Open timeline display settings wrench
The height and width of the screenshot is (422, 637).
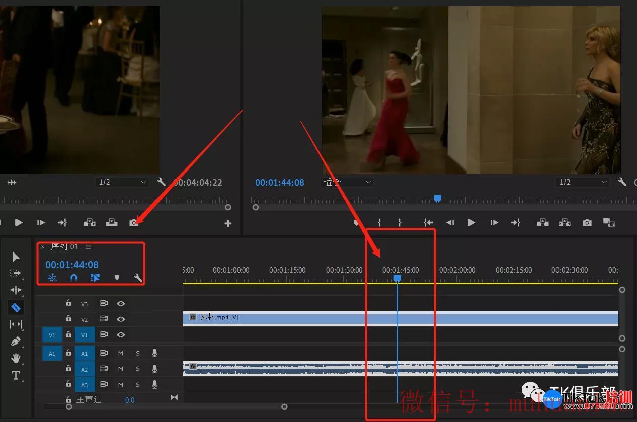(138, 278)
